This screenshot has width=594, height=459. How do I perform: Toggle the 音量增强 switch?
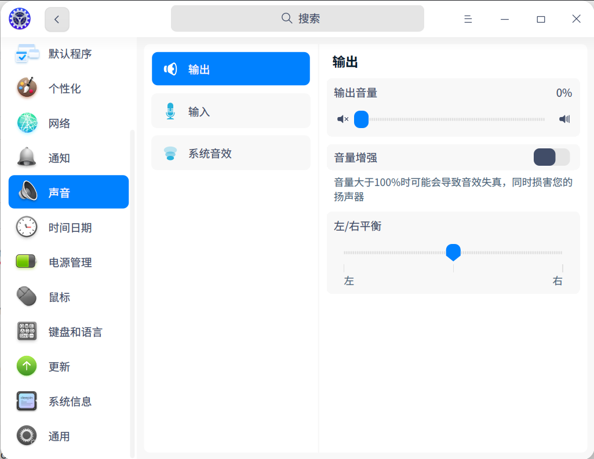pyautogui.click(x=551, y=157)
